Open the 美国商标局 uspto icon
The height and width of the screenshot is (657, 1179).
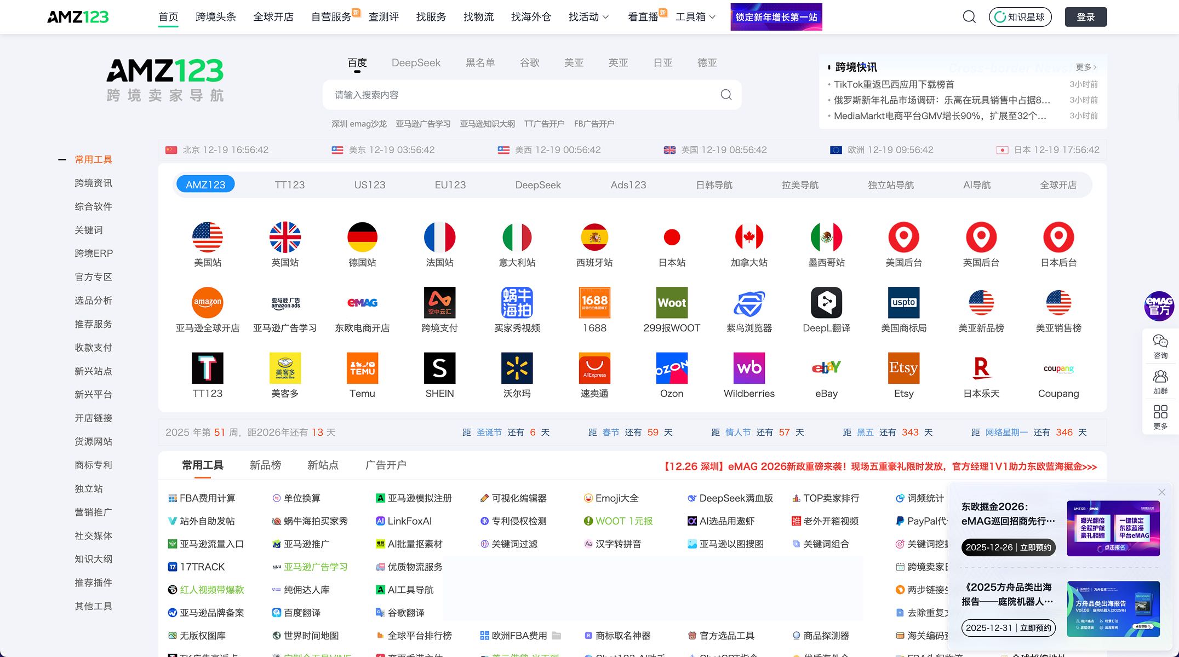903,302
